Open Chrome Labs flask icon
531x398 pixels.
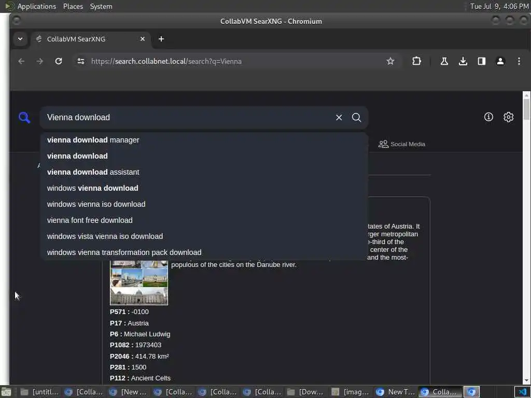click(x=444, y=61)
